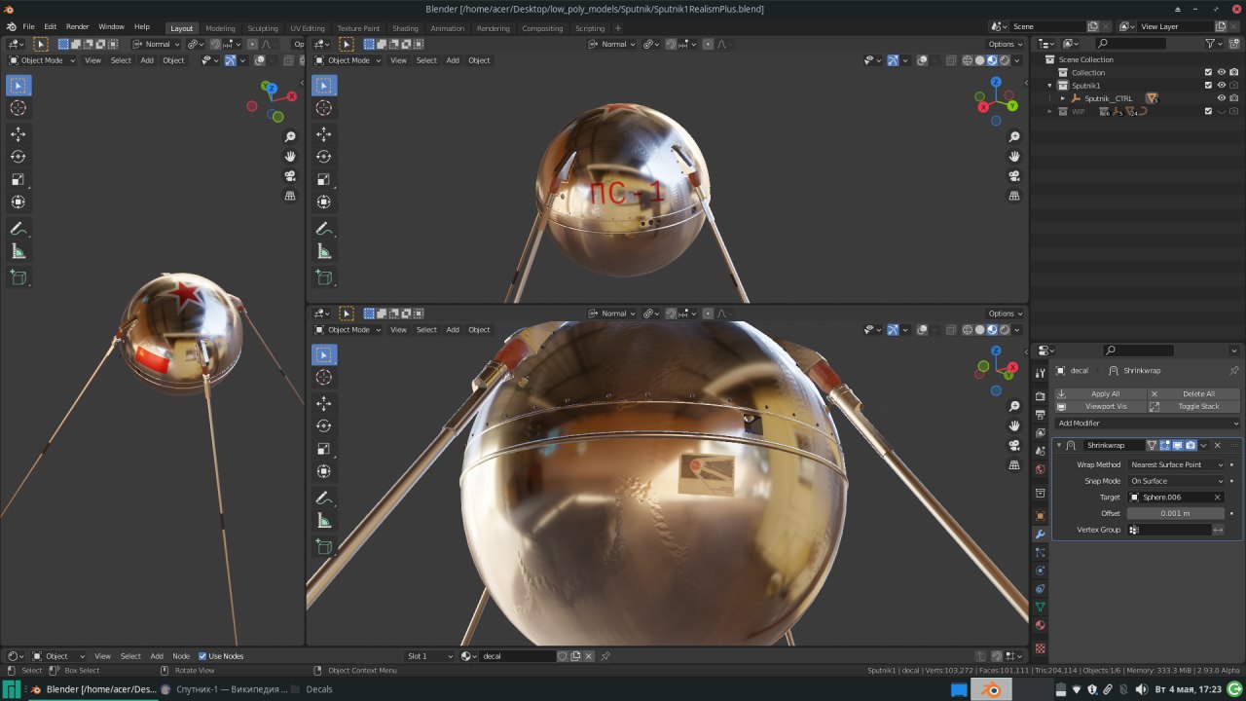
Task: Open the Texture properties checker icon
Action: pos(1040,647)
